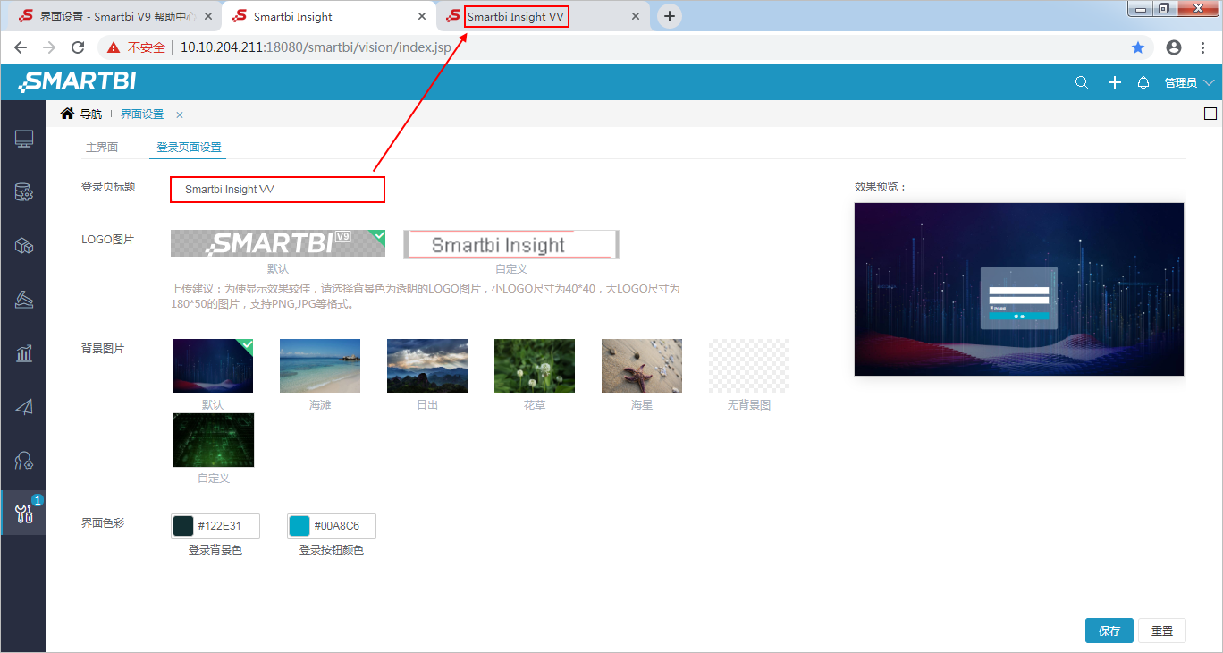
Task: Expand the 管理员 user dropdown
Action: tap(1189, 82)
